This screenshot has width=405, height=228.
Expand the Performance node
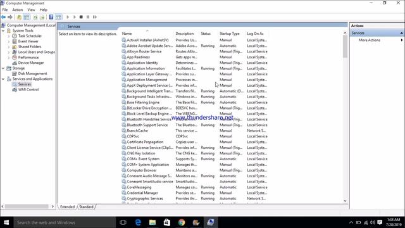8,58
